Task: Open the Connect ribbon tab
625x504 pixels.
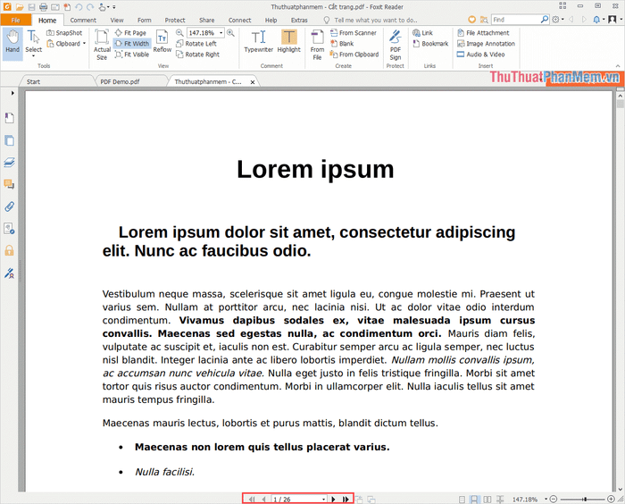Action: 239,20
